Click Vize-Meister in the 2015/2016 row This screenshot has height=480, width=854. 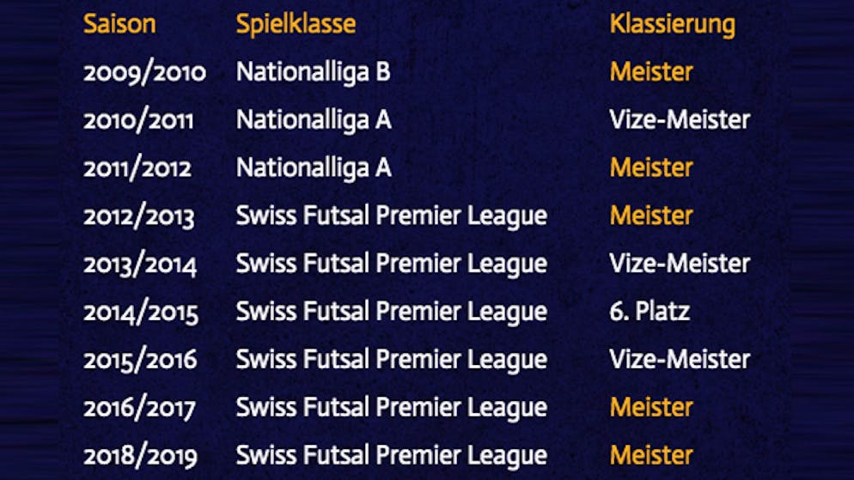pos(679,360)
